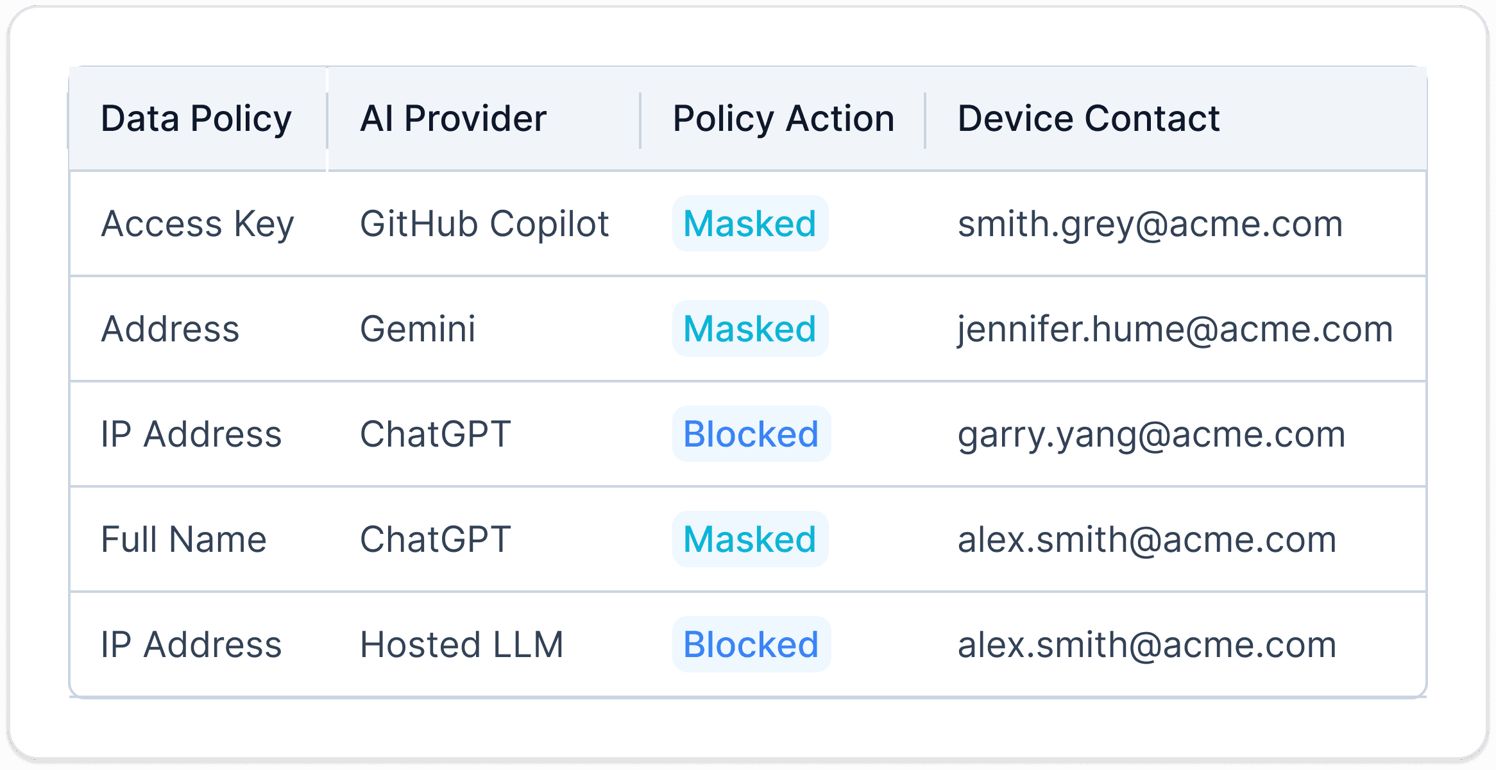The width and height of the screenshot is (1496, 770).
Task: Click the Data Policy column header
Action: pos(196,119)
